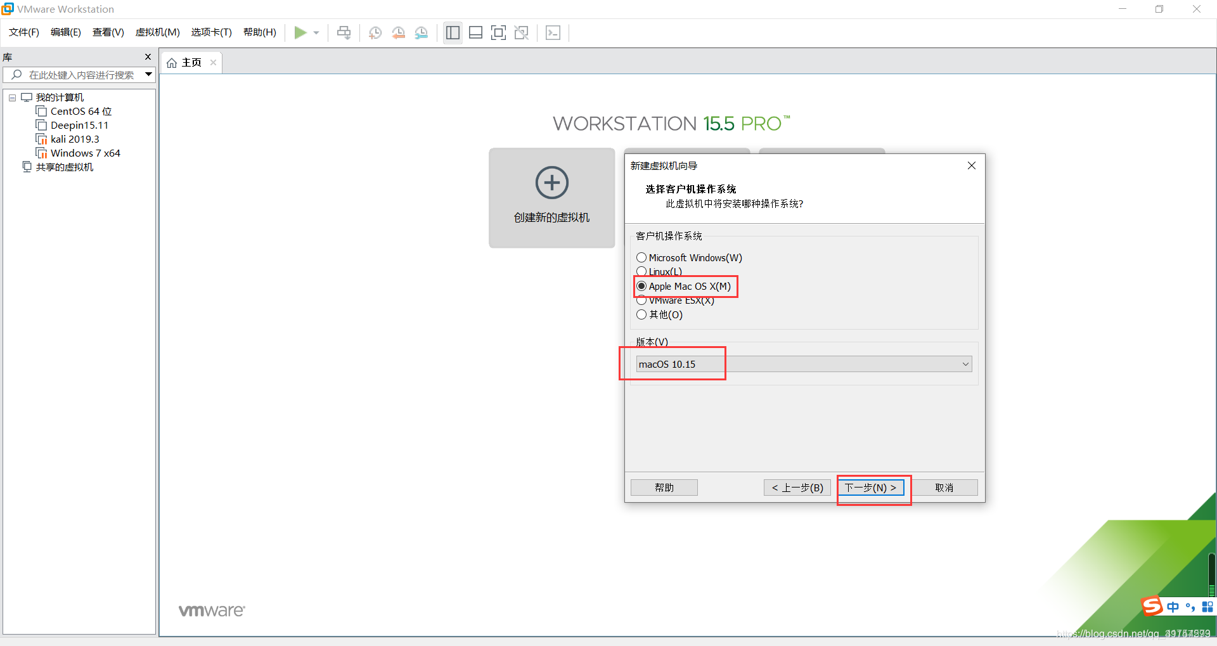Open the macOS 10.15 version dropdown
This screenshot has width=1217, height=646.
804,364
